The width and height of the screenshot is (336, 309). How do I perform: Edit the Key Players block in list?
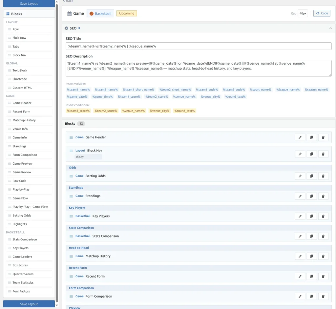[300, 216]
